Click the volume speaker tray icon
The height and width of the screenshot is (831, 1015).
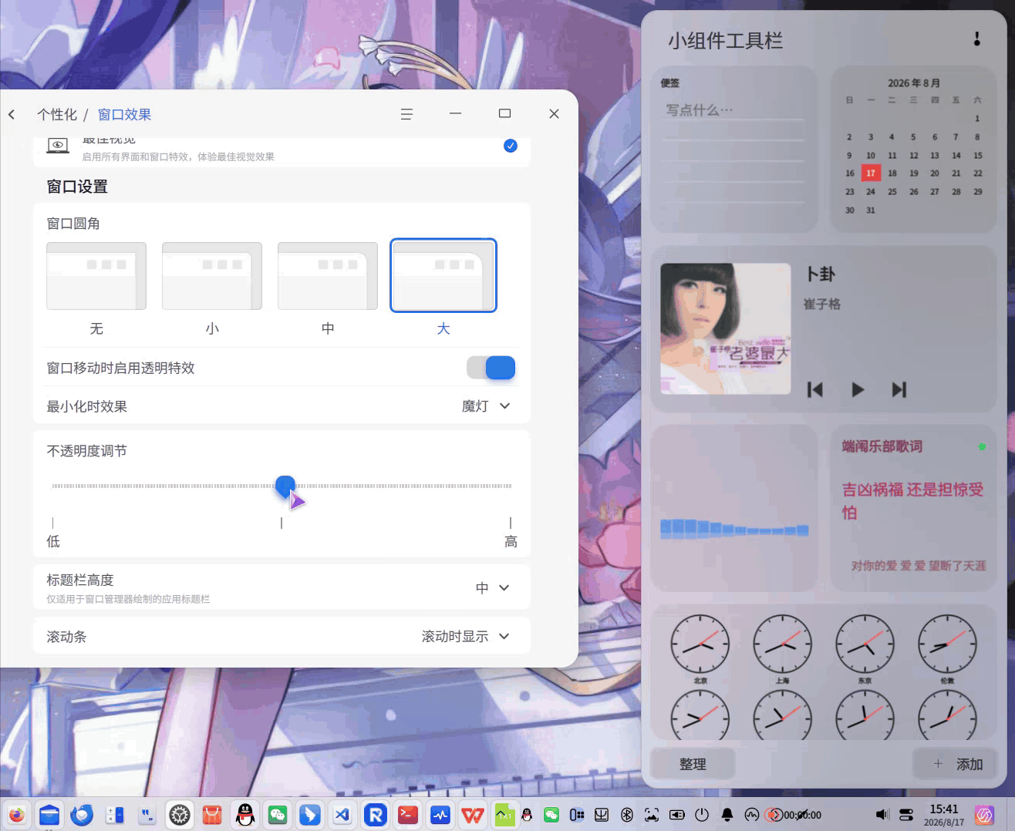[882, 815]
